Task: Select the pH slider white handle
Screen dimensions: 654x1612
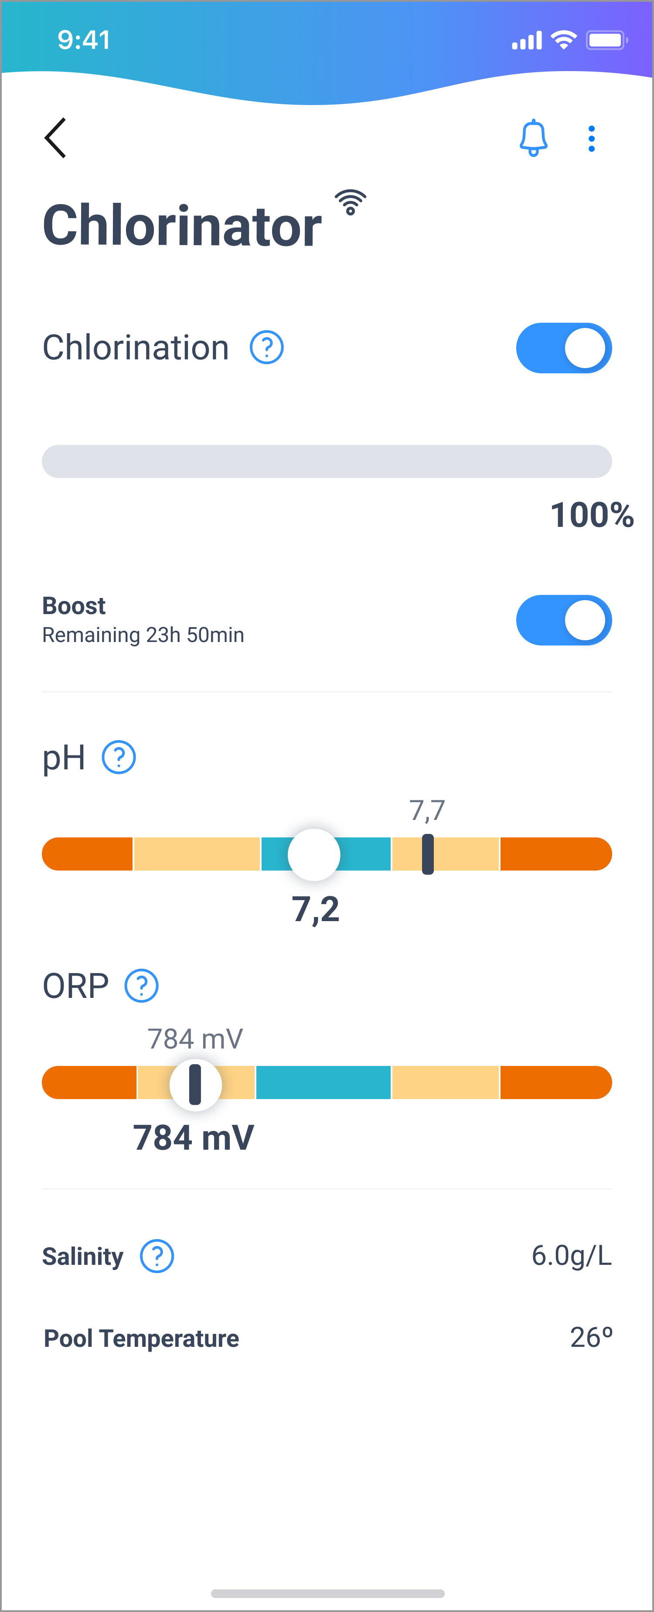Action: (313, 854)
